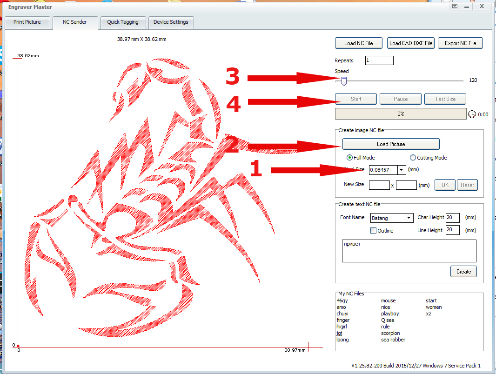Click Load CAD DXF File button
Screen dimensions: 496x374
coord(410,43)
